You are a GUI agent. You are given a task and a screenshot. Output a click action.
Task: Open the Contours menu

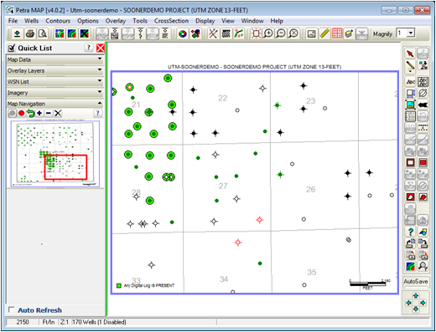click(58, 21)
